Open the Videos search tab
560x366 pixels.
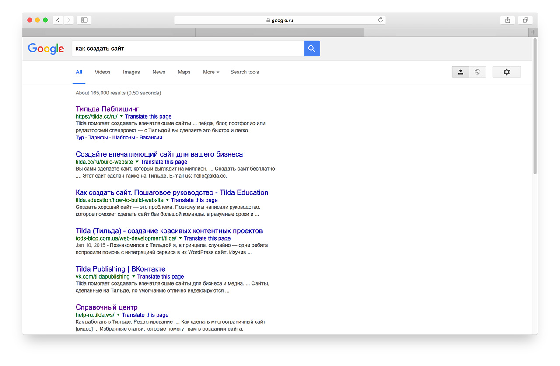102,72
